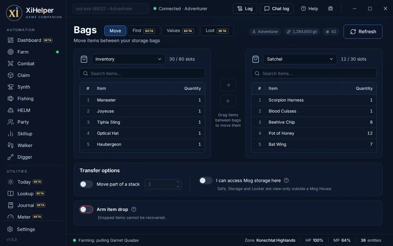393x246 pixels.
Task: Open the Journal utility page
Action: tap(33, 205)
